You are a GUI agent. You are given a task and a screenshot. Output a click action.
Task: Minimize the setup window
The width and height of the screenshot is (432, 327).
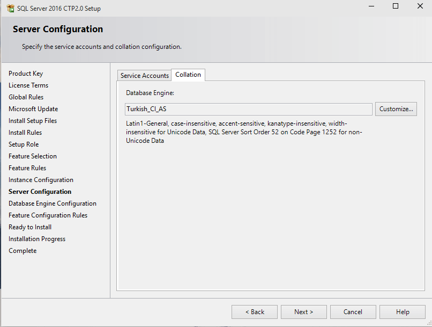point(371,6)
